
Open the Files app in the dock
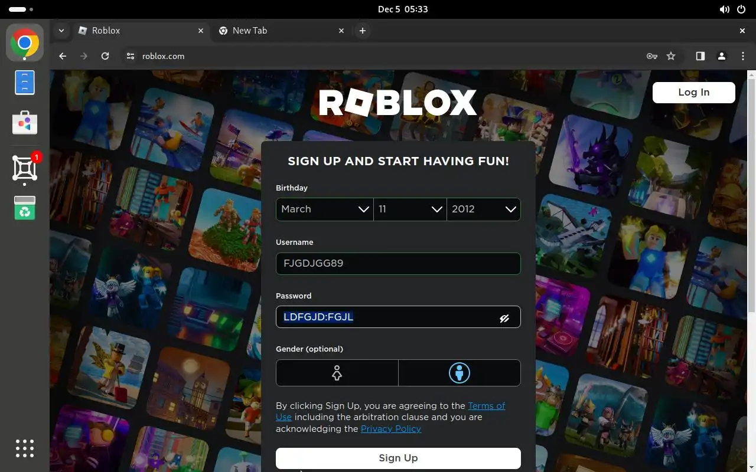[25, 83]
